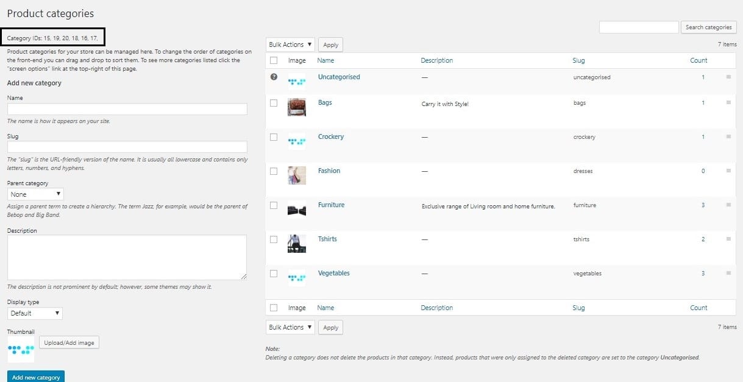This screenshot has width=743, height=382.
Task: Click in the category Name input field
Action: (127, 109)
